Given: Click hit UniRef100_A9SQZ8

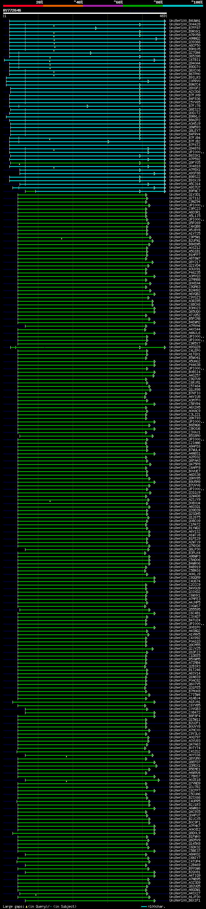Looking at the screenshot, I should tap(185, 347).
